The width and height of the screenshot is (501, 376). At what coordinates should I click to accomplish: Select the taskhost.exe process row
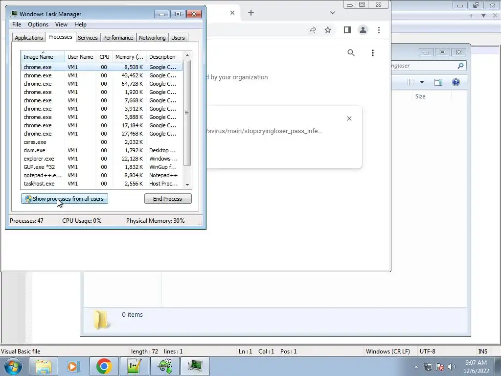point(102,184)
